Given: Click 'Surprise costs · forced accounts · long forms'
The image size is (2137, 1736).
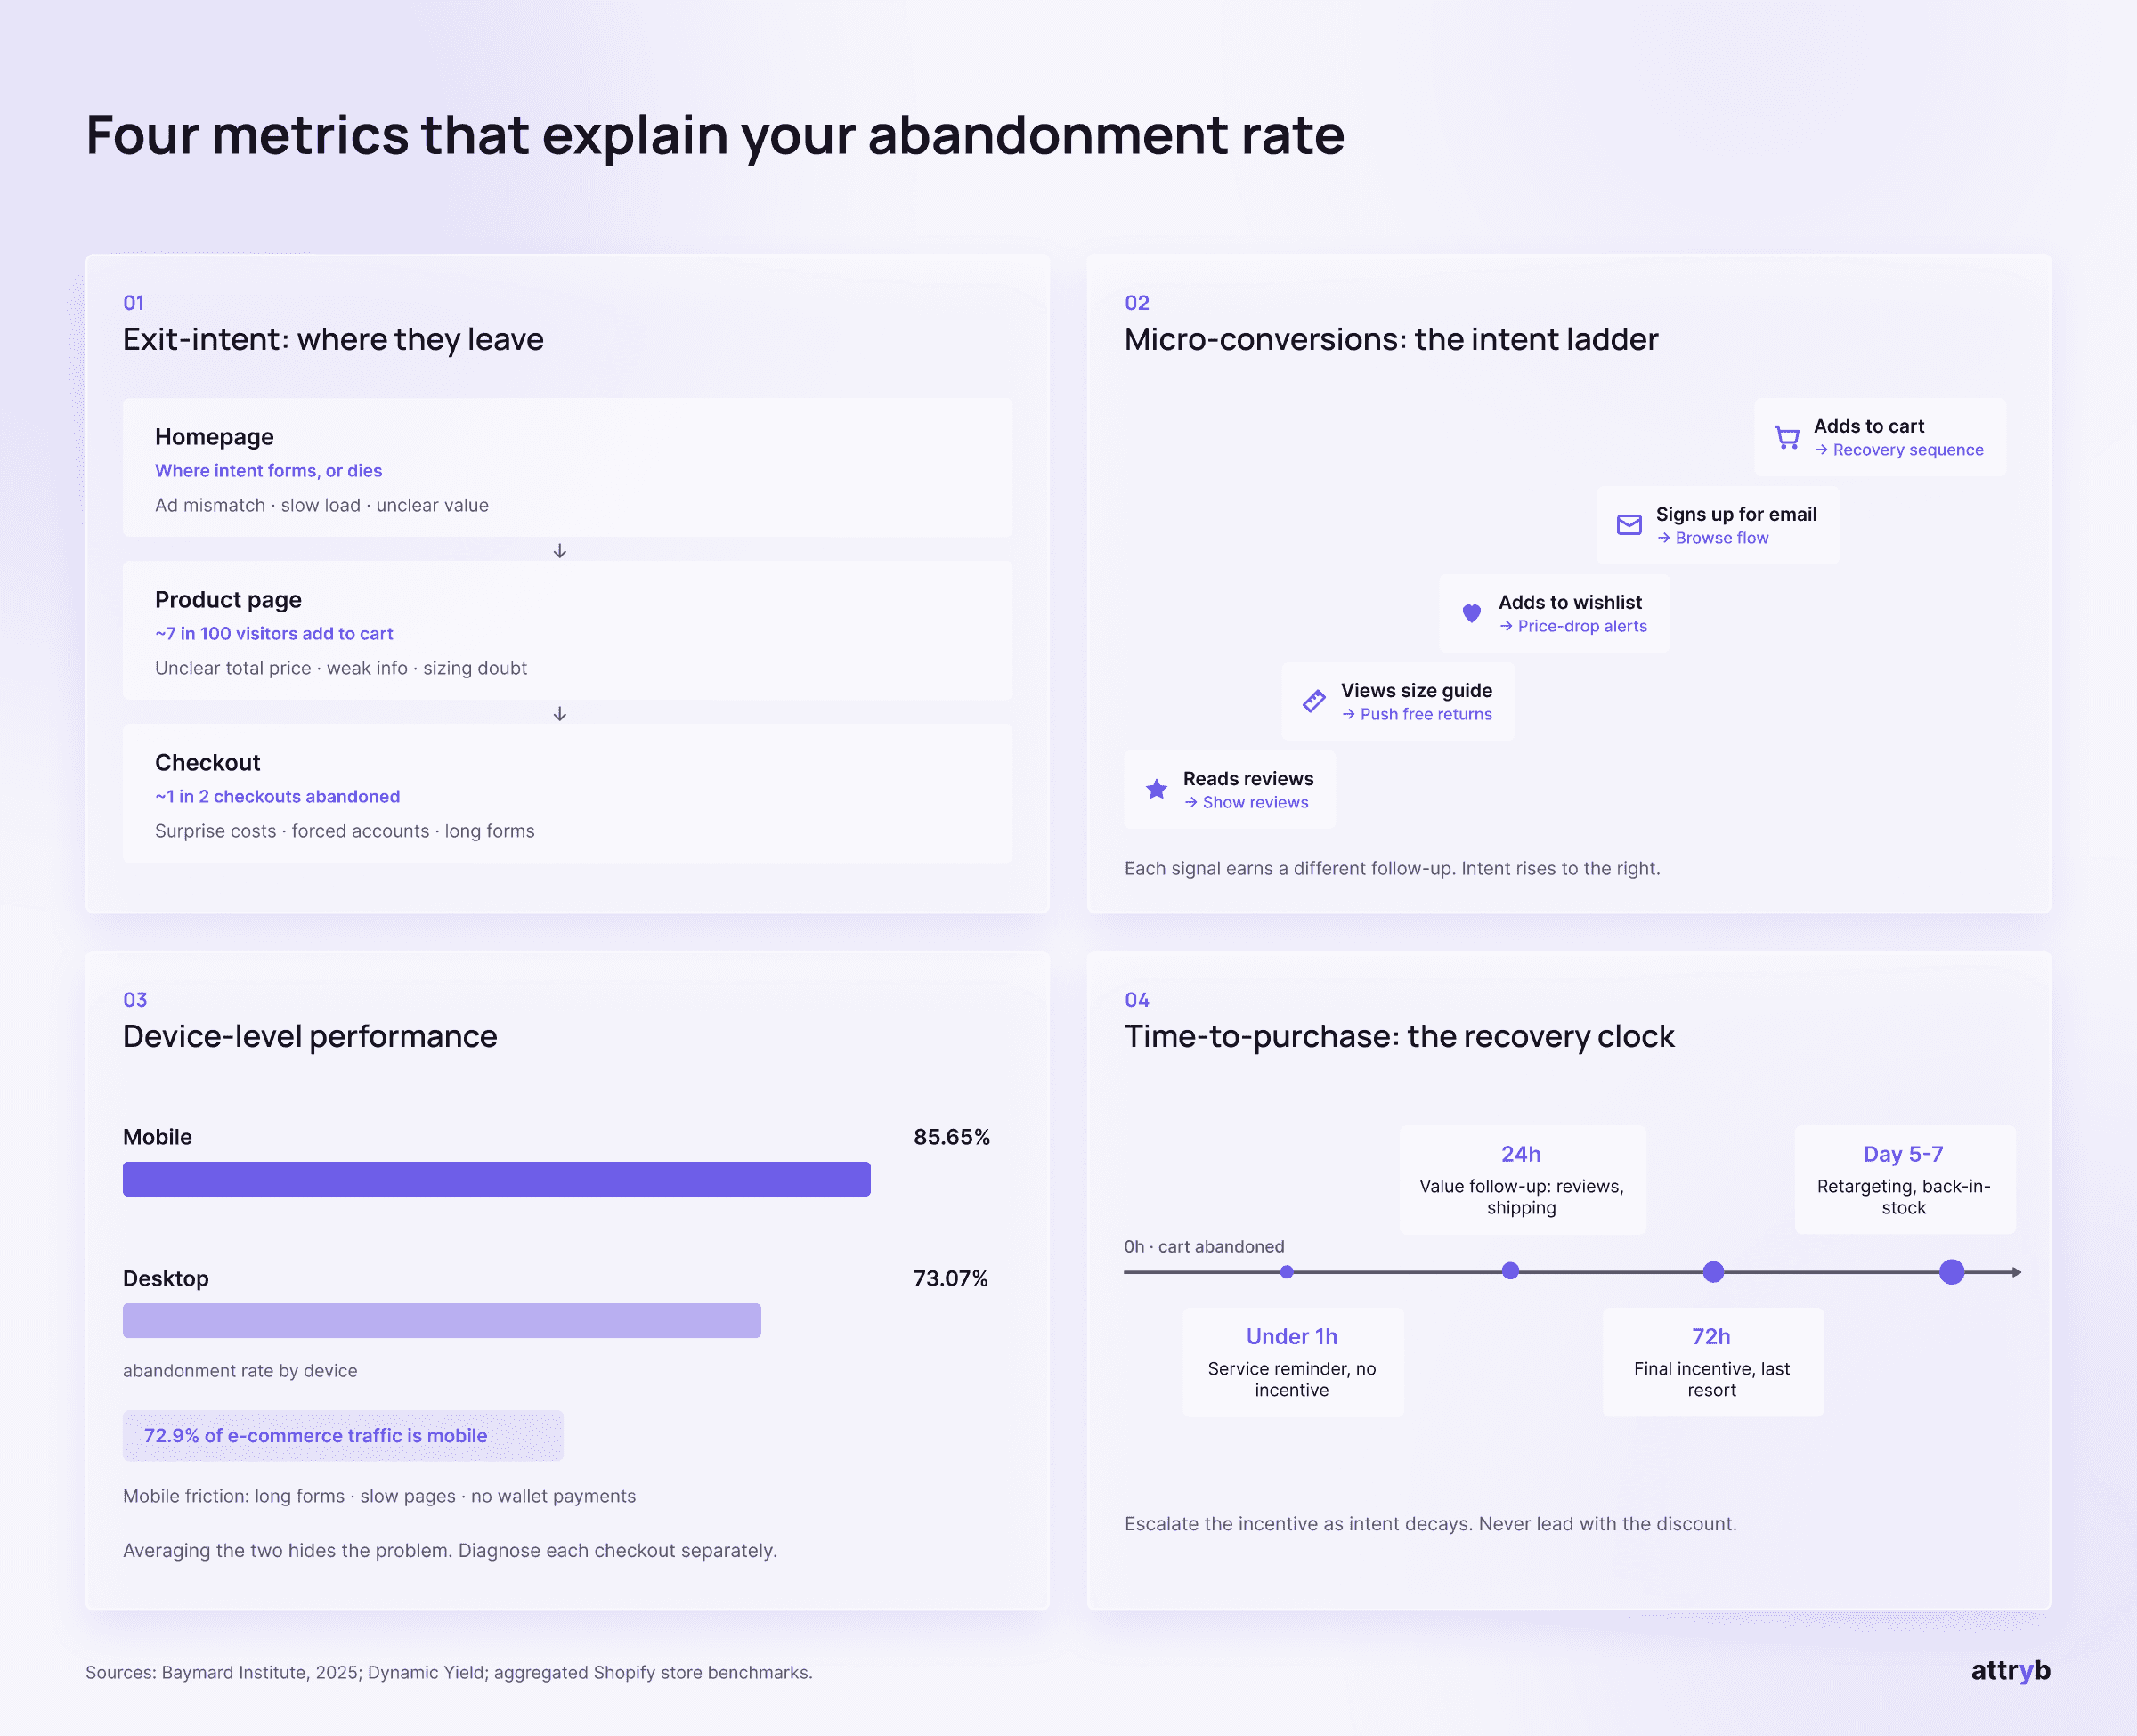Looking at the screenshot, I should coord(345,832).
